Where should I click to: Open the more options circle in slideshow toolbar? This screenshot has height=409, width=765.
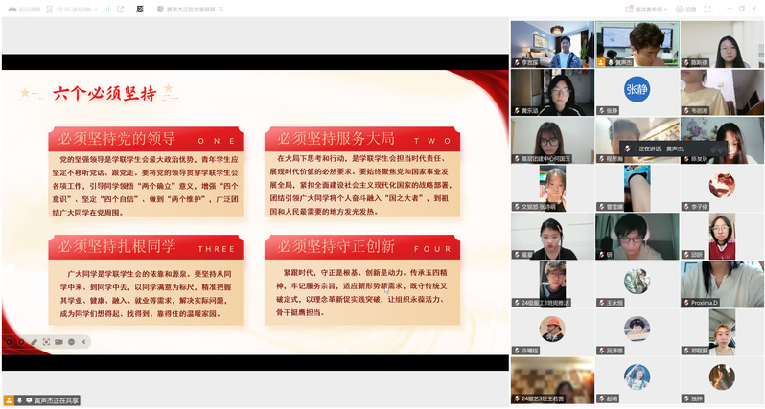click(x=71, y=341)
